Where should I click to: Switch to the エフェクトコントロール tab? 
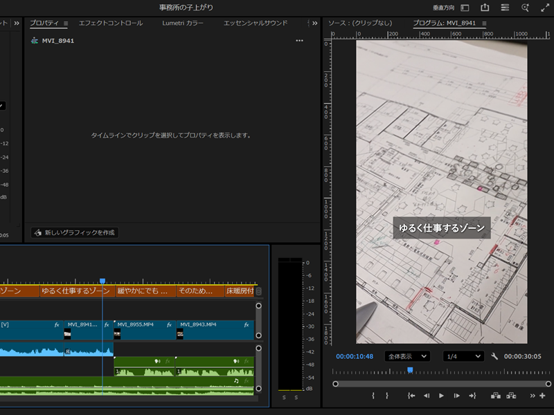tap(111, 24)
